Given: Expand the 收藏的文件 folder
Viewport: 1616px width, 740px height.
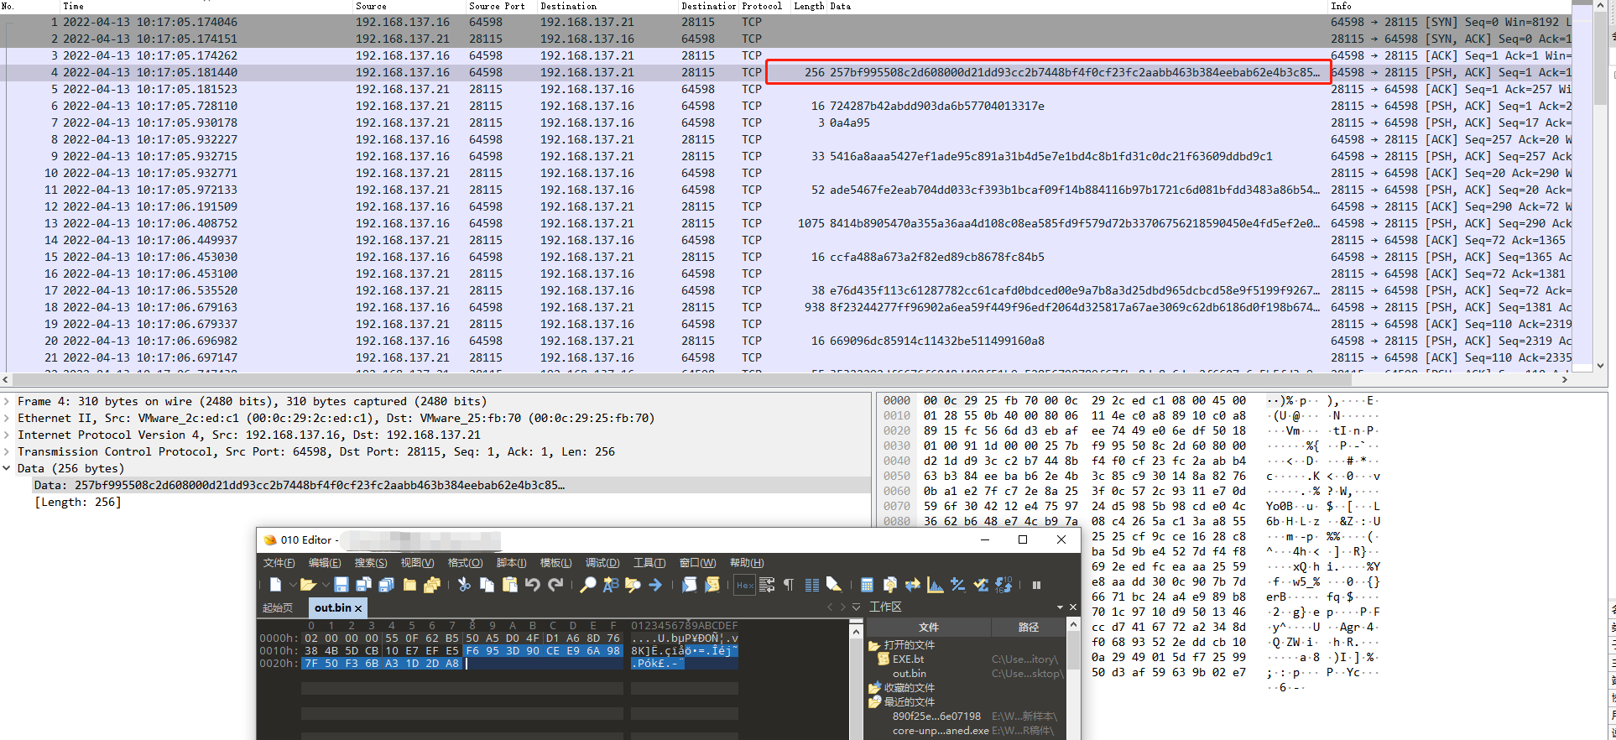Looking at the screenshot, I should tap(873, 688).
